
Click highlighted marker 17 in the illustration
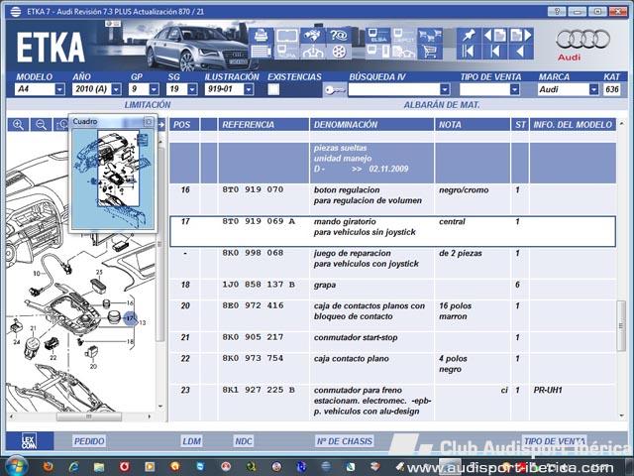[130, 318]
